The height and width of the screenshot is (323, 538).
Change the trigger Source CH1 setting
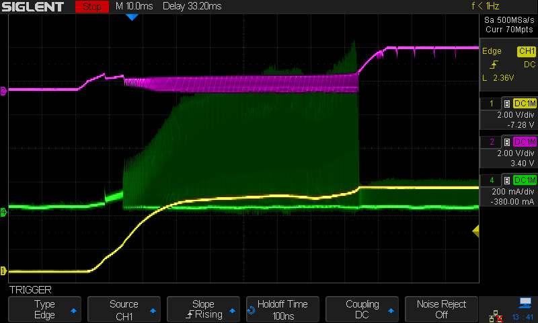[x=124, y=310]
